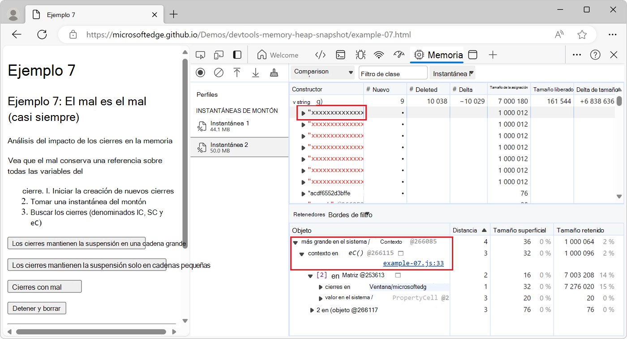Viewport: 627px width, 339px height.
Task: Collapse the string constructor row
Action: [x=294, y=102]
